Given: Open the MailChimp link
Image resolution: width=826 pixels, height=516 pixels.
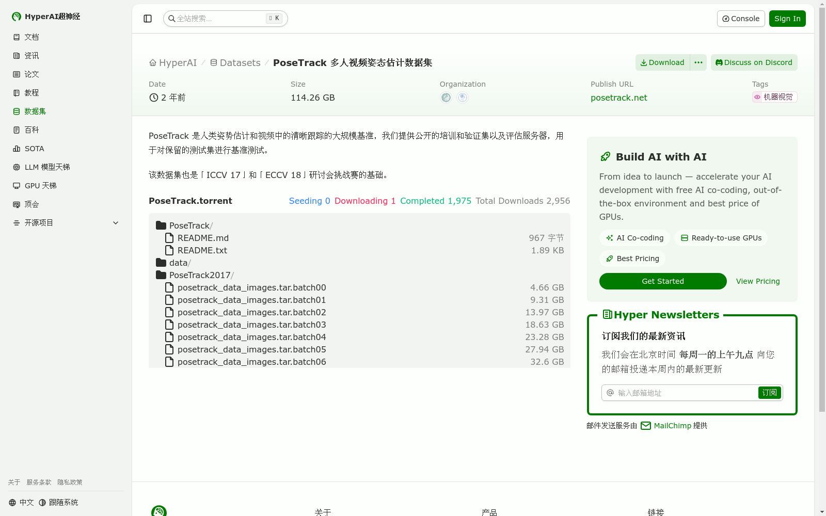Looking at the screenshot, I should tap(666, 426).
